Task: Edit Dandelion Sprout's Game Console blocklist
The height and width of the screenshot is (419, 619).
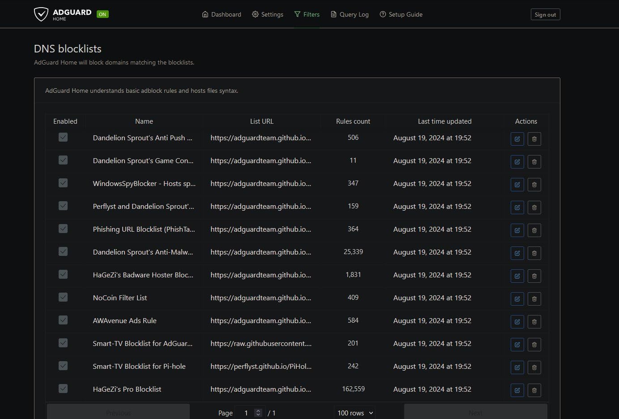Action: click(517, 162)
